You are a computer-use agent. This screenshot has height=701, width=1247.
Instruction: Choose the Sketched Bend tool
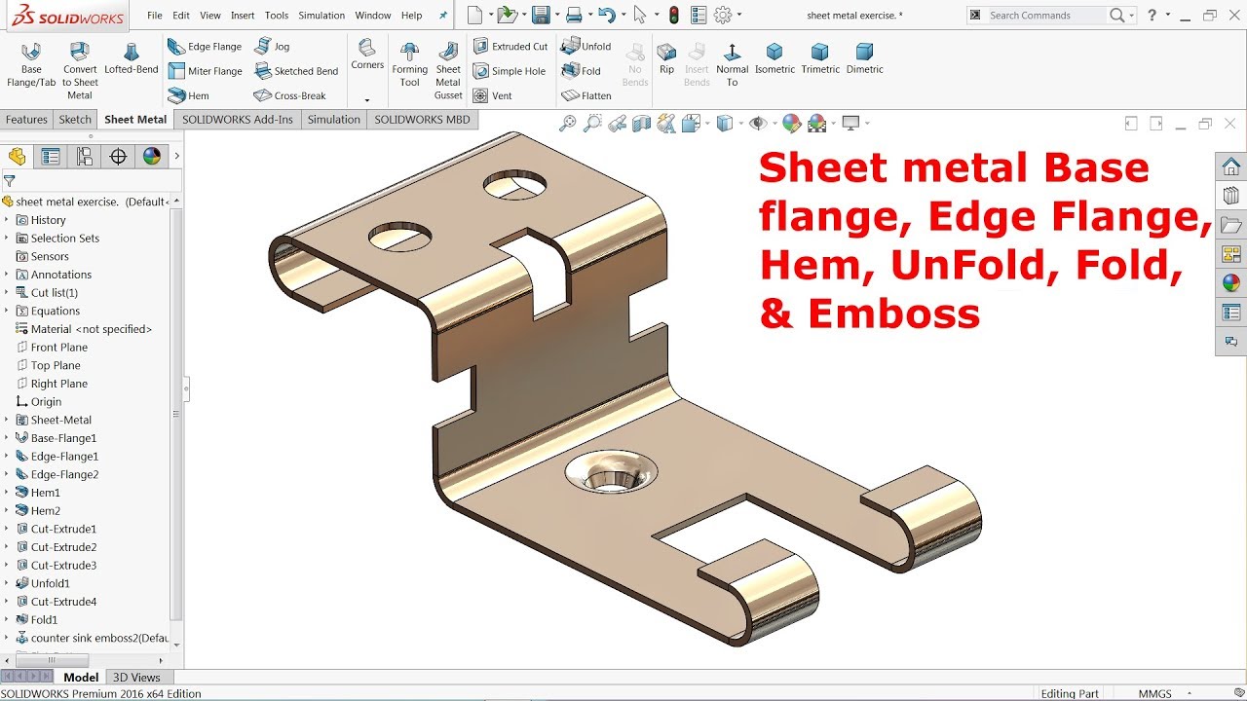click(296, 71)
